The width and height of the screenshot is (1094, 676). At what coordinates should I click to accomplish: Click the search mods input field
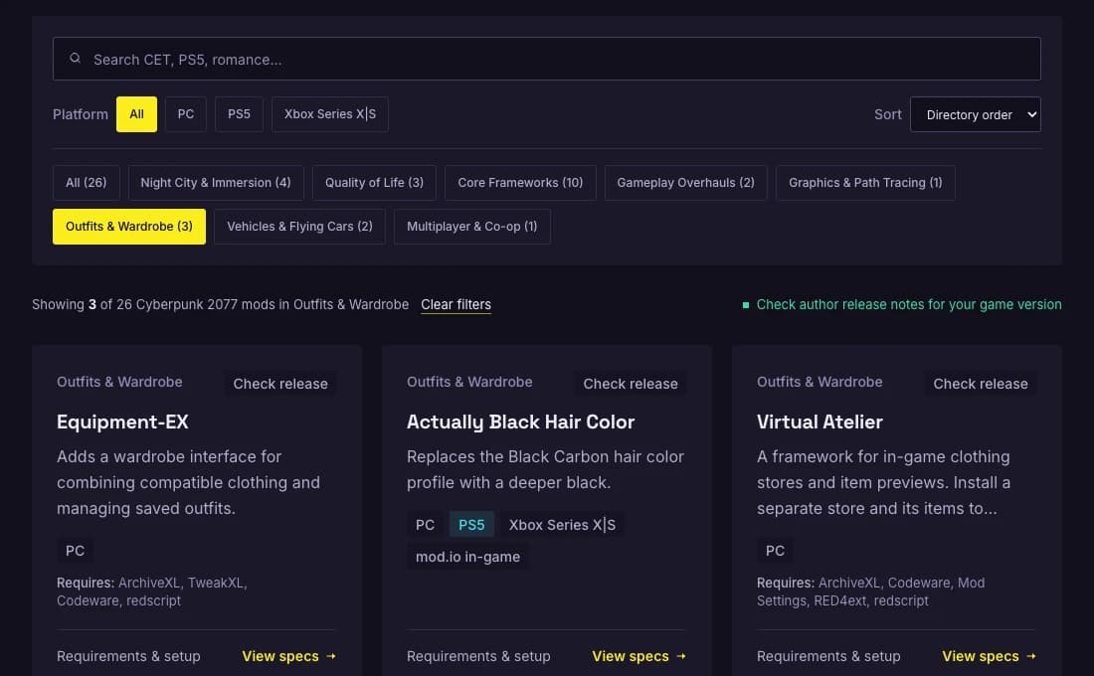pos(546,59)
